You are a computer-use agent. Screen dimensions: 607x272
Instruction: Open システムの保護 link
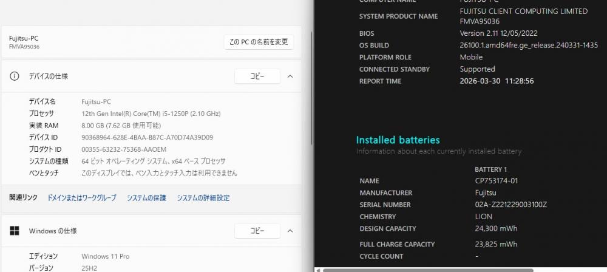click(x=146, y=198)
